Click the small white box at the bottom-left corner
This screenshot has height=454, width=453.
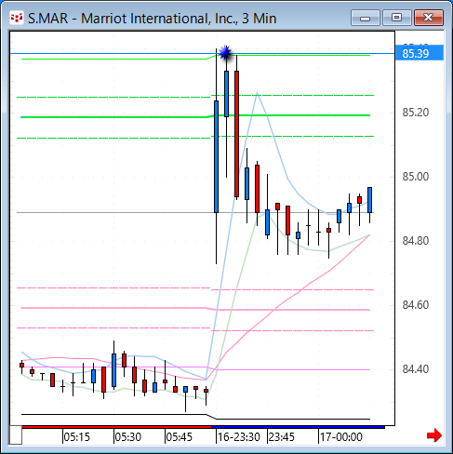(16, 435)
